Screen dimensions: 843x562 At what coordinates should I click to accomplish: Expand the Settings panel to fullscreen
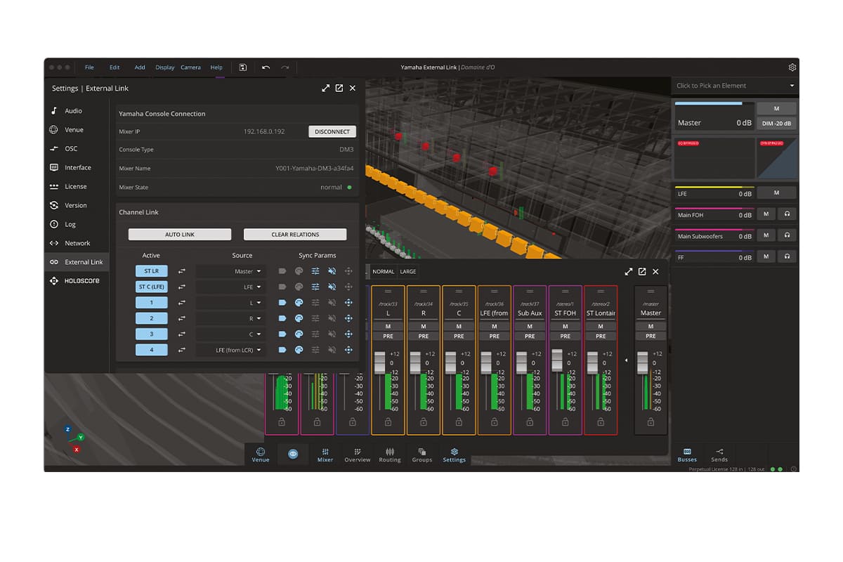[x=325, y=89]
